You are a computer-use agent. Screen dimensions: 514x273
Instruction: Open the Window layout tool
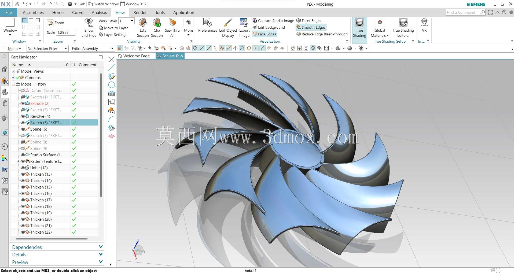10,27
